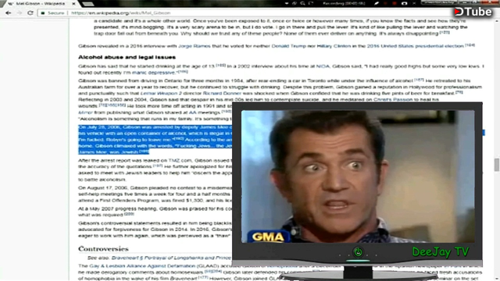Click the recorder camera snapshot icon
This screenshot has height=281, width=500.
pyautogui.click(x=405, y=3)
